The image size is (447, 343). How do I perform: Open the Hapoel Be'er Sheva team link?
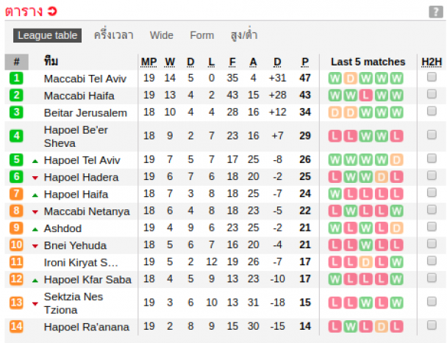click(x=76, y=137)
